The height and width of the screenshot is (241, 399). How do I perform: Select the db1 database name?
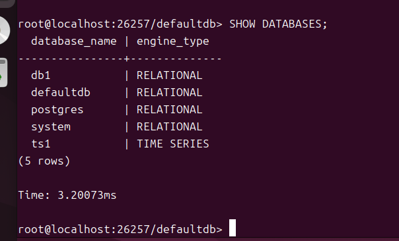[41, 75]
